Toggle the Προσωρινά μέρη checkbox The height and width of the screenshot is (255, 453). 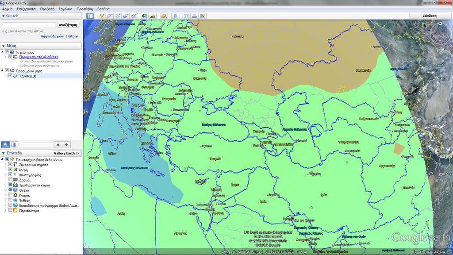pyautogui.click(x=7, y=70)
